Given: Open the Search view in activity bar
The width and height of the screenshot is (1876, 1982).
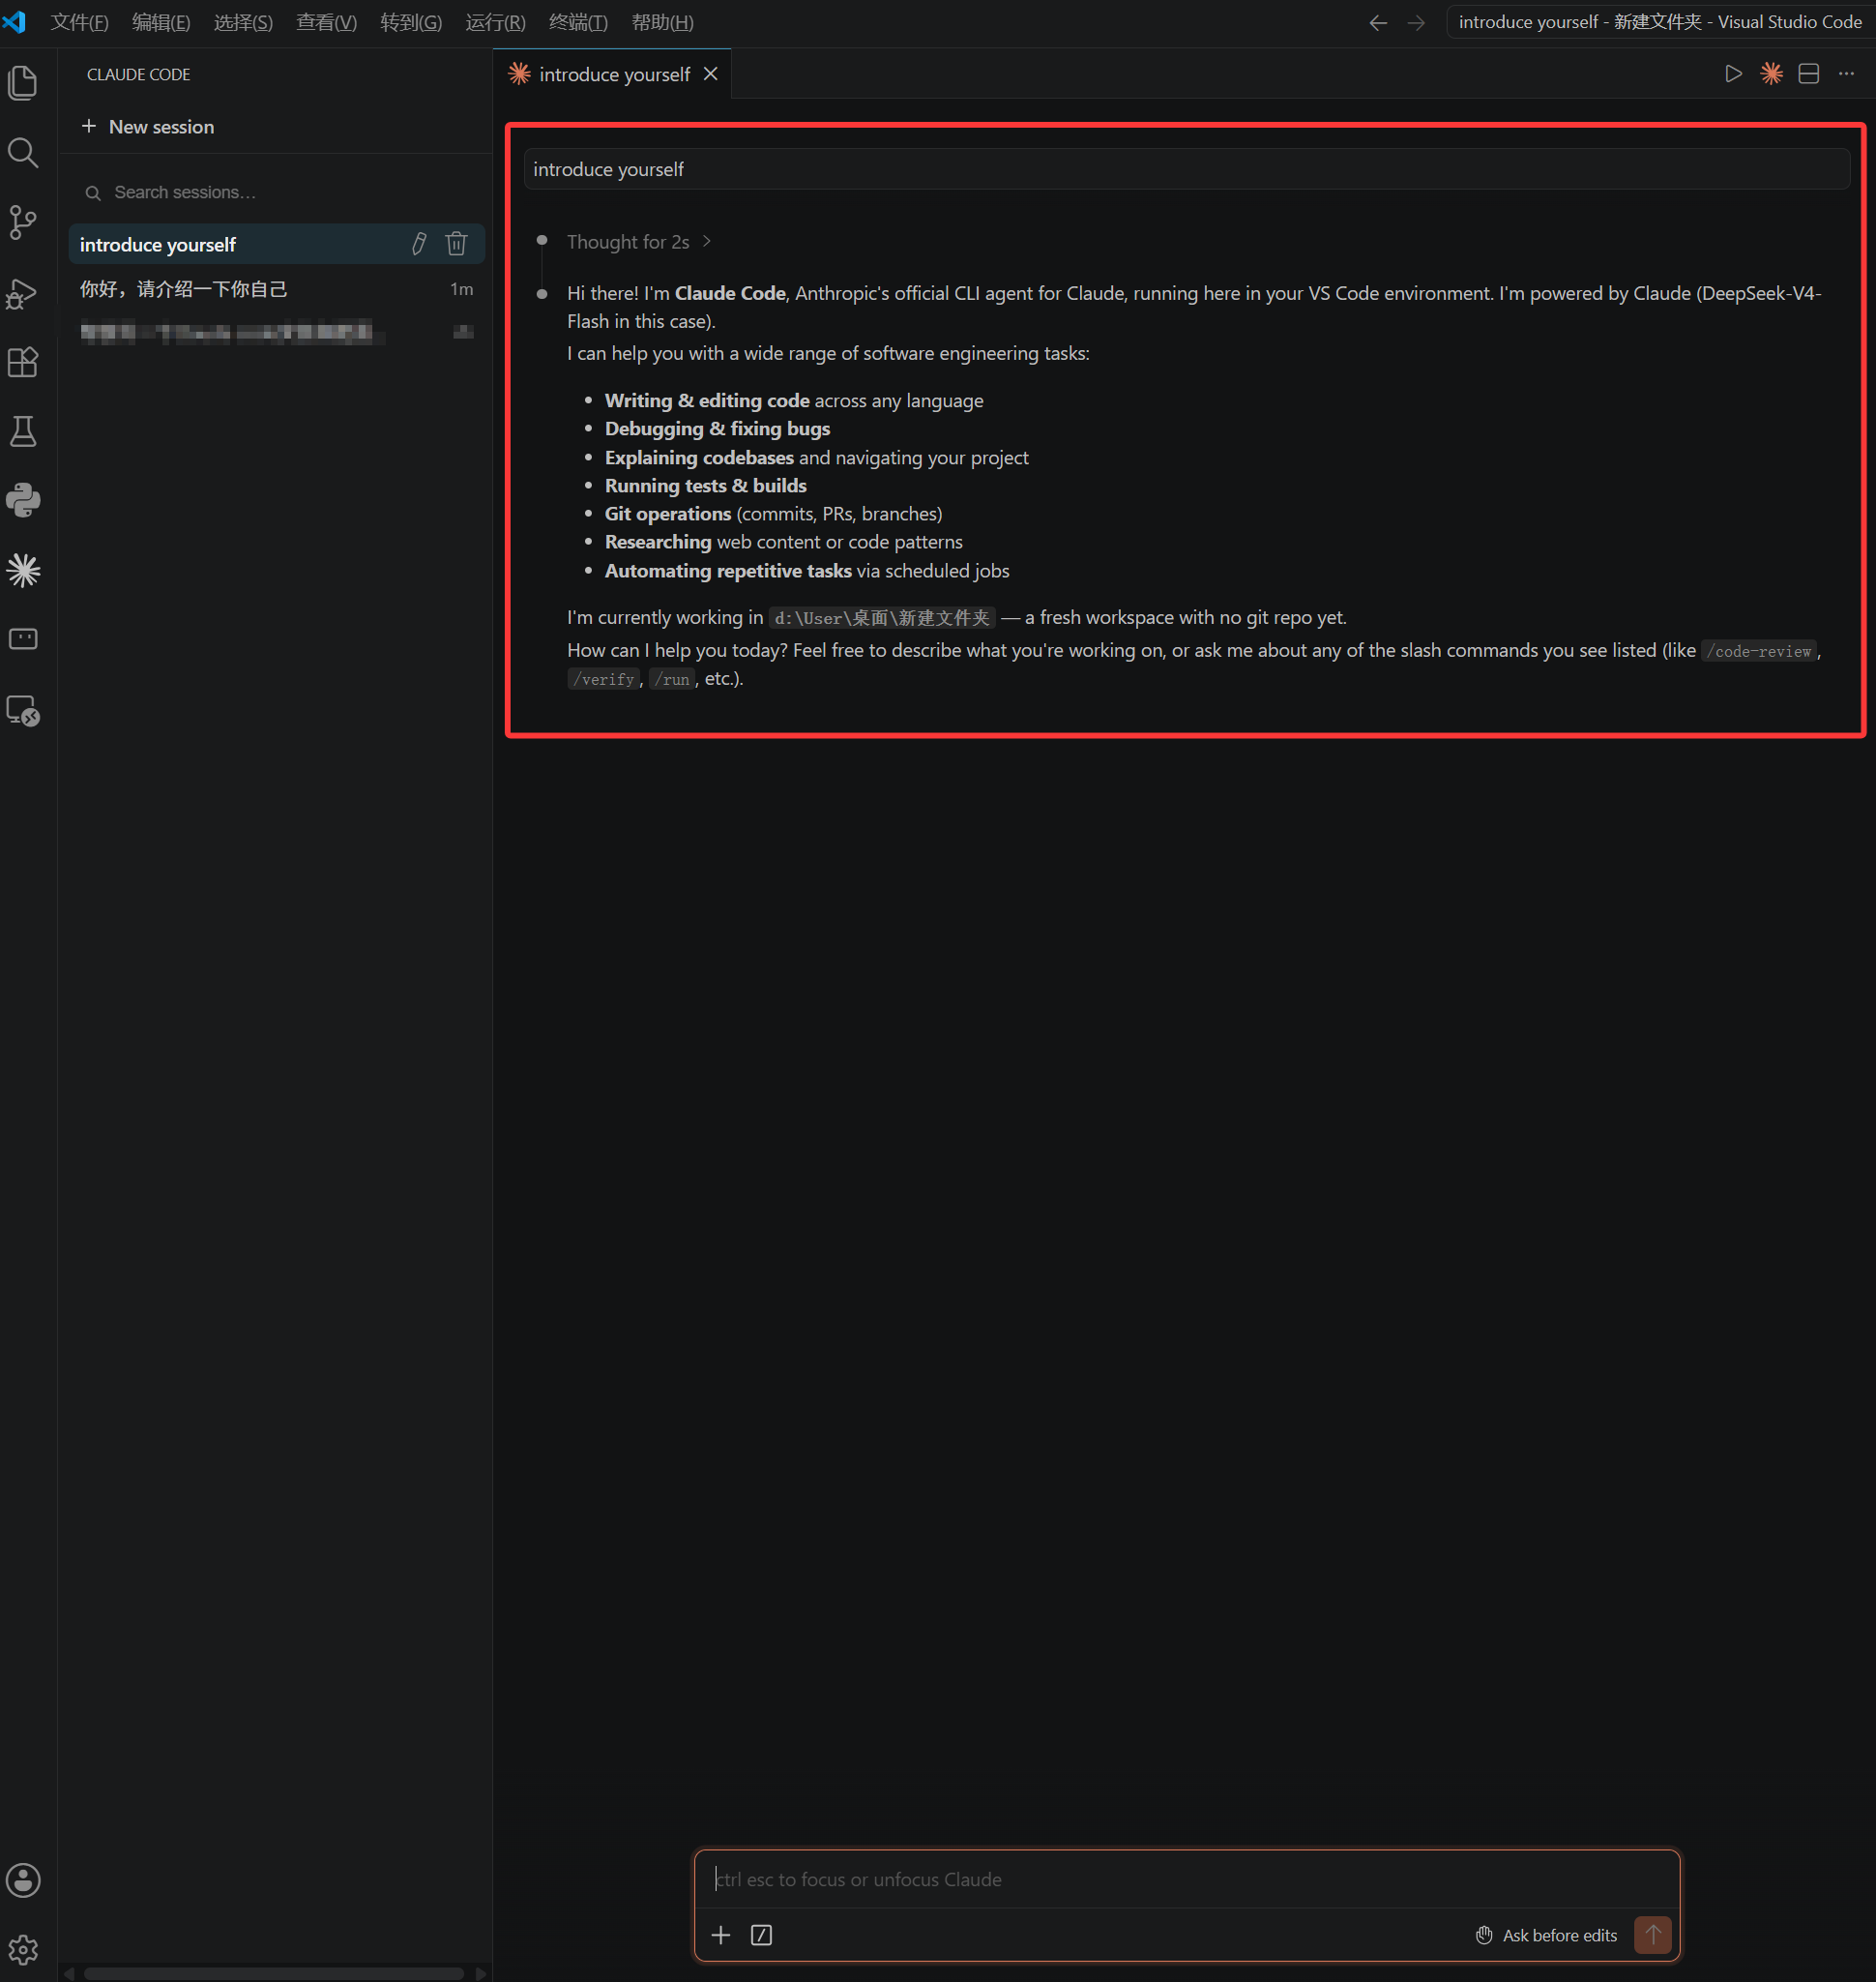Looking at the screenshot, I should click(x=23, y=152).
